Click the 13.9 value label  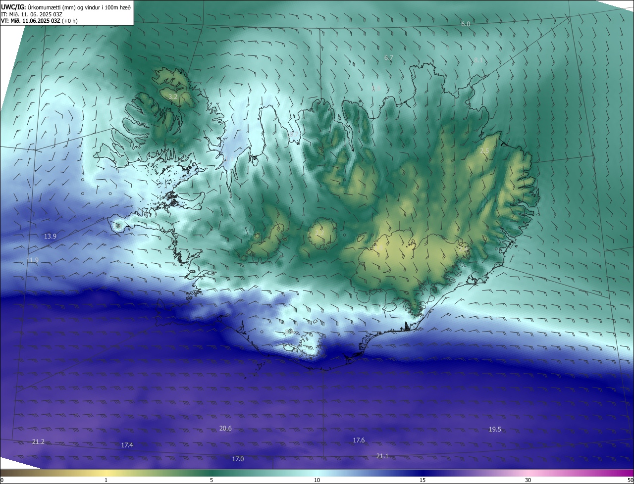[x=50, y=237]
